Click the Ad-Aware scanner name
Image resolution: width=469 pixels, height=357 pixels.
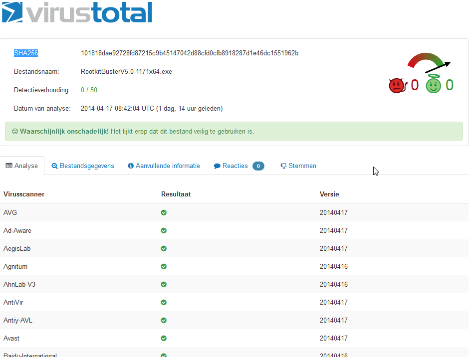pyautogui.click(x=17, y=230)
